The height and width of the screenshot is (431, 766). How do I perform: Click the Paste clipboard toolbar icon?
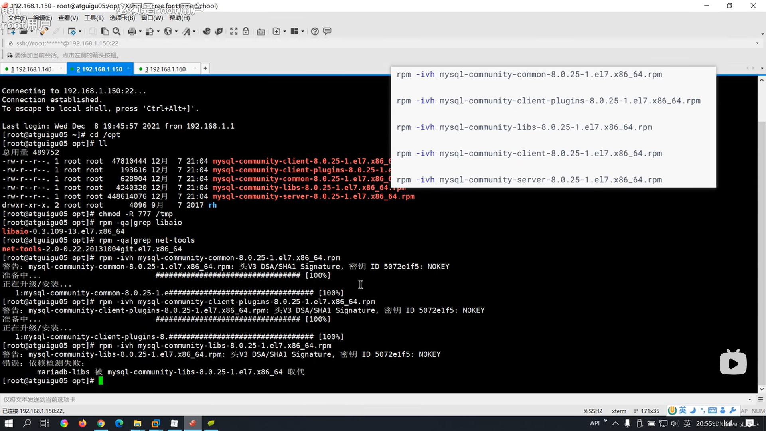pyautogui.click(x=105, y=31)
